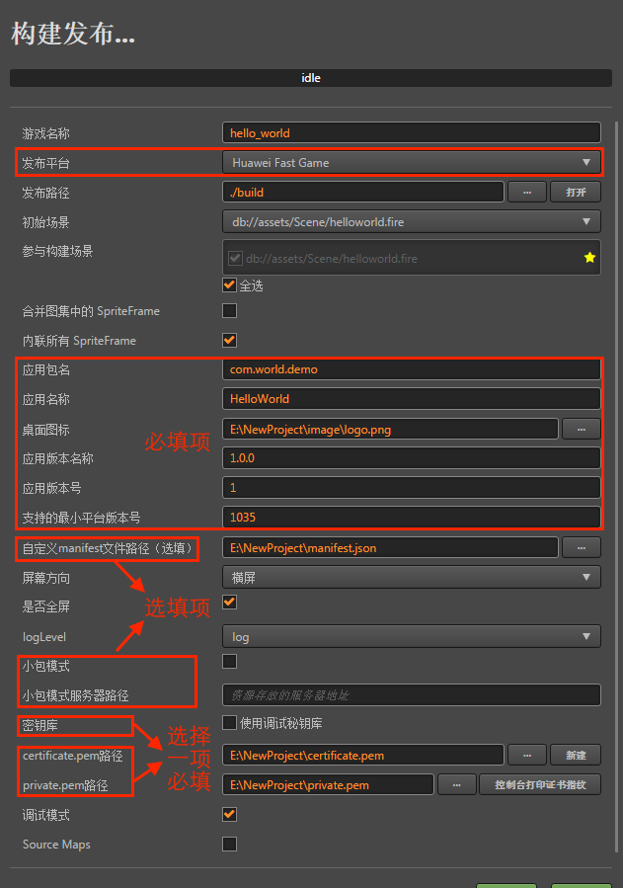Viewport: 623px width, 888px height.
Task: Open 发布平台 dropdown showing Huawei Fast Game
Action: pos(412,163)
